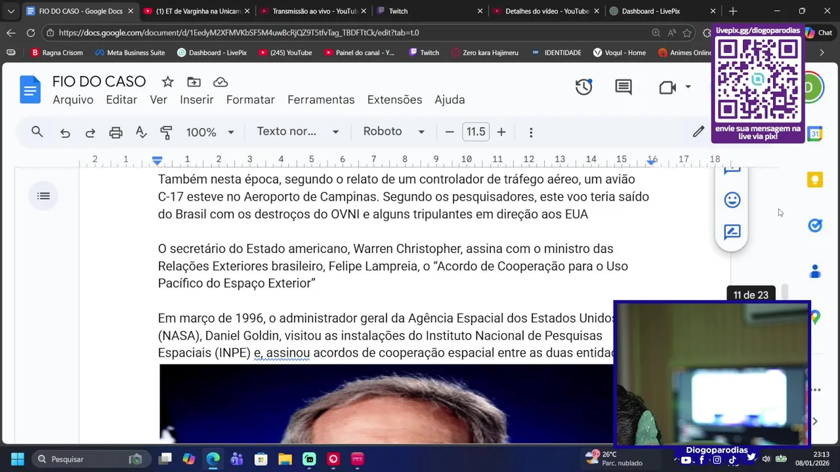Start a Meet call camera icon
Screen dimensions: 840x472
tap(667, 87)
